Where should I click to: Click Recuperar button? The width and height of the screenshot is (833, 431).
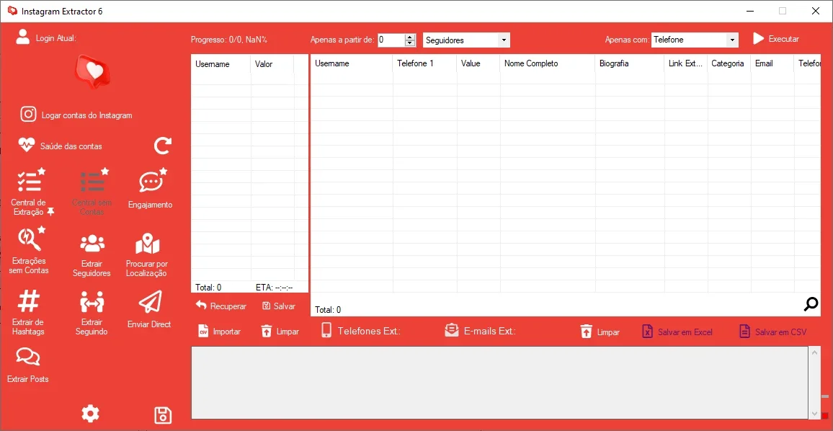click(x=221, y=306)
